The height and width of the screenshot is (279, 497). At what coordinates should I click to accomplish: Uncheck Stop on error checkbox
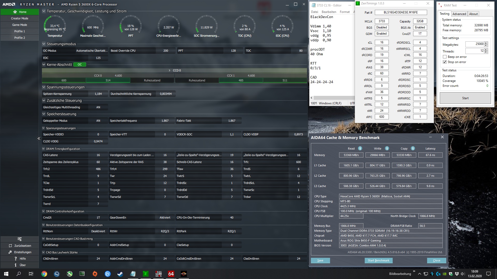[445, 62]
